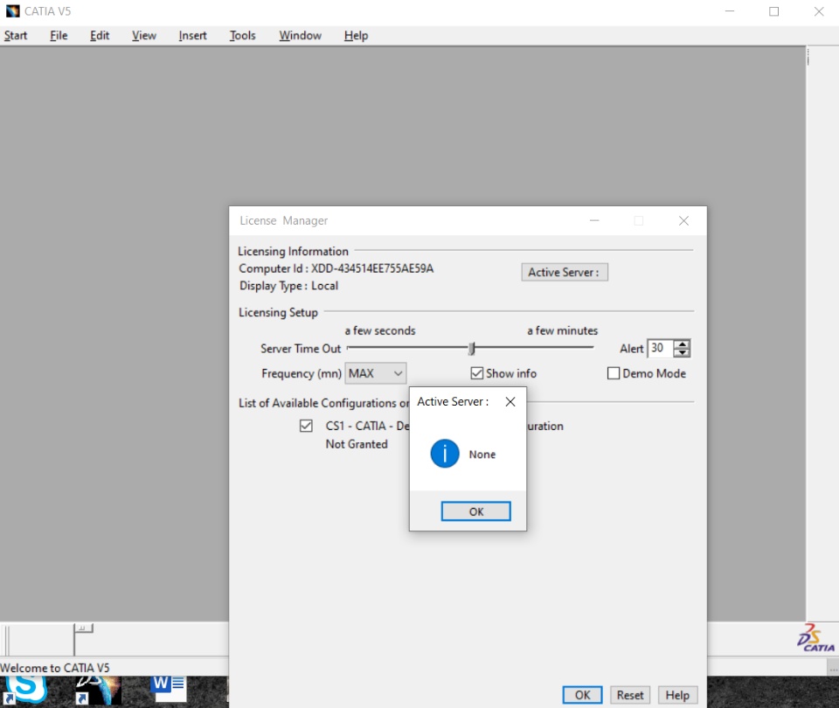
Task: Click the Reset button in License Manager
Action: tap(630, 695)
